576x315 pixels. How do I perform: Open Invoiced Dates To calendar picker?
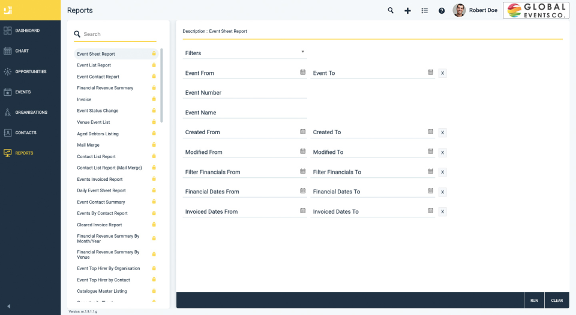(x=431, y=211)
